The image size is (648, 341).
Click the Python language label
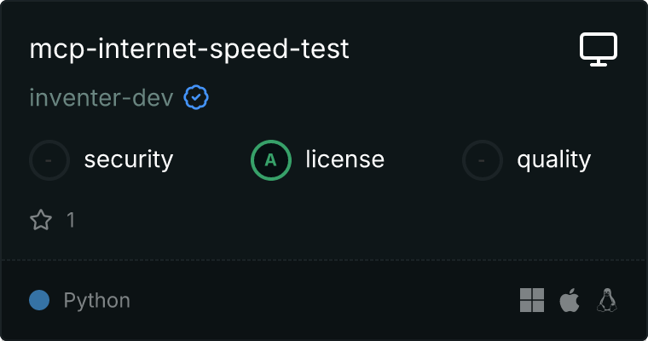coord(97,300)
